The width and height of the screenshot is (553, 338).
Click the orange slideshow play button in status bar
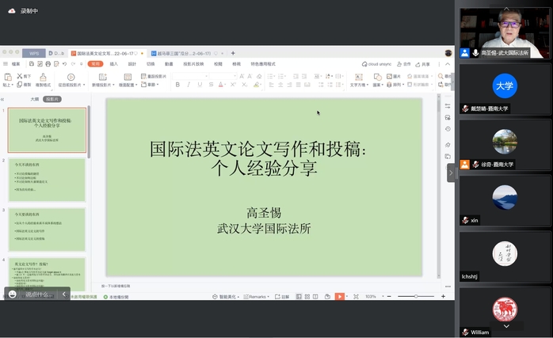pyautogui.click(x=339, y=296)
